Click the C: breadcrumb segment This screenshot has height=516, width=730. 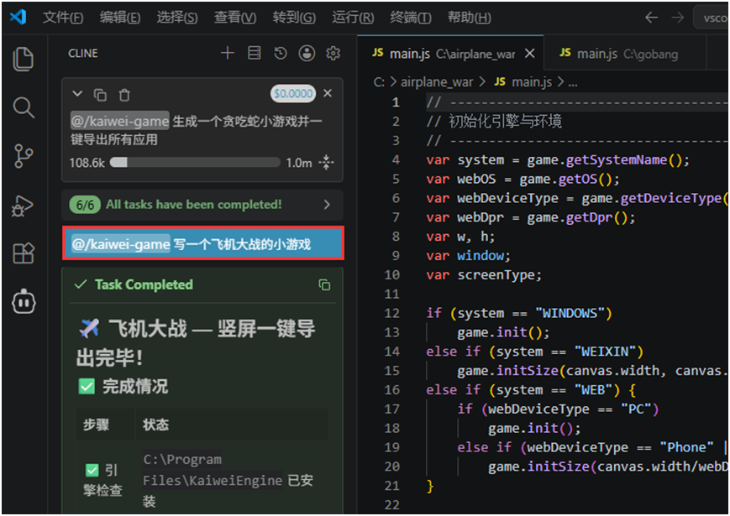click(379, 82)
